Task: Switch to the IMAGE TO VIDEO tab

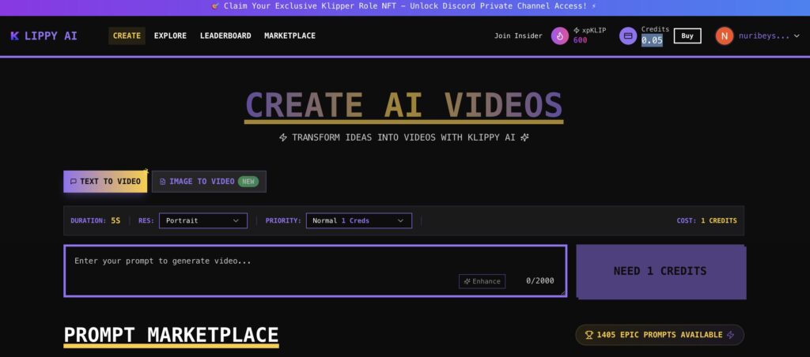Action: click(x=209, y=182)
